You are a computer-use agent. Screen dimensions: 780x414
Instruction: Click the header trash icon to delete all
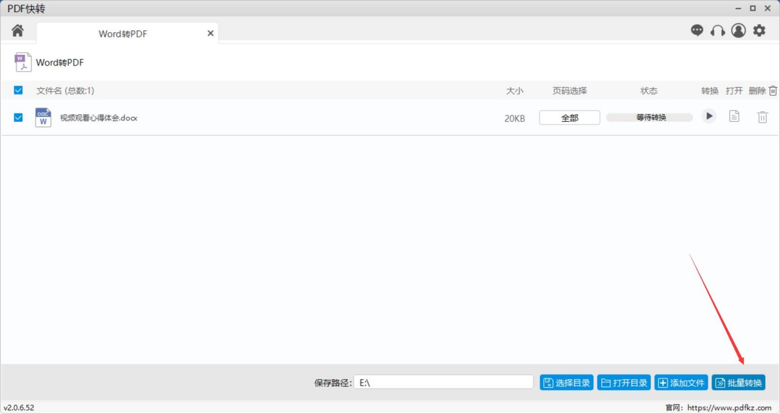(773, 91)
